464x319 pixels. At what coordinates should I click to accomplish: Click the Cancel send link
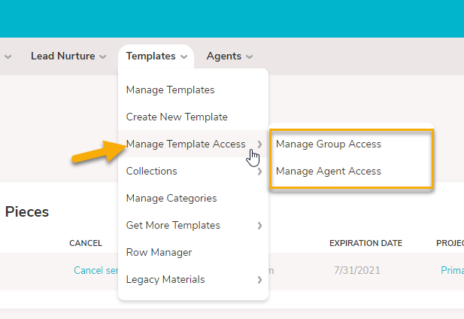click(96, 270)
